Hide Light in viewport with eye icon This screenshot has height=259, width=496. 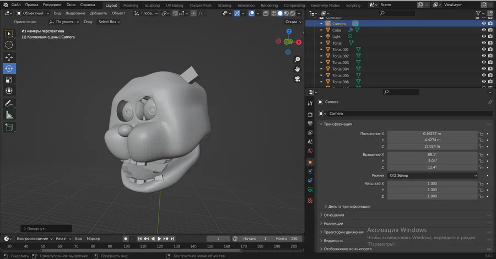tap(484, 36)
